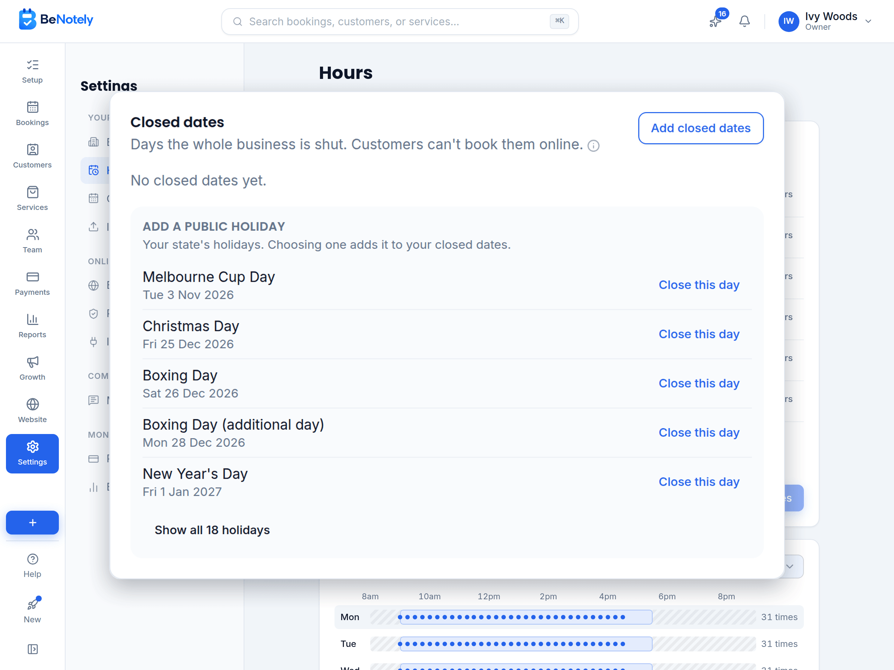
Task: Close this day for New Year's Day
Action: click(x=699, y=482)
